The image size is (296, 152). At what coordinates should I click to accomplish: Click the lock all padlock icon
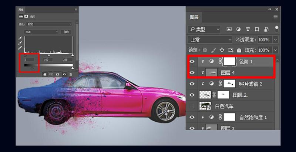[x=239, y=50]
